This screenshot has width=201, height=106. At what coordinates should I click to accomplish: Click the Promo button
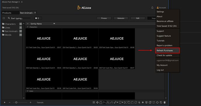(104, 18)
